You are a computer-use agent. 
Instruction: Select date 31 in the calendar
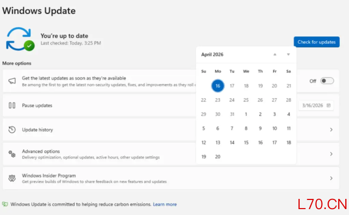pos(232,114)
